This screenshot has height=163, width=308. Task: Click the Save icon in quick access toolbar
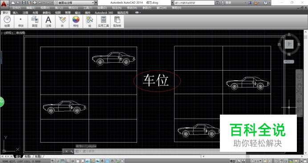[24, 3]
